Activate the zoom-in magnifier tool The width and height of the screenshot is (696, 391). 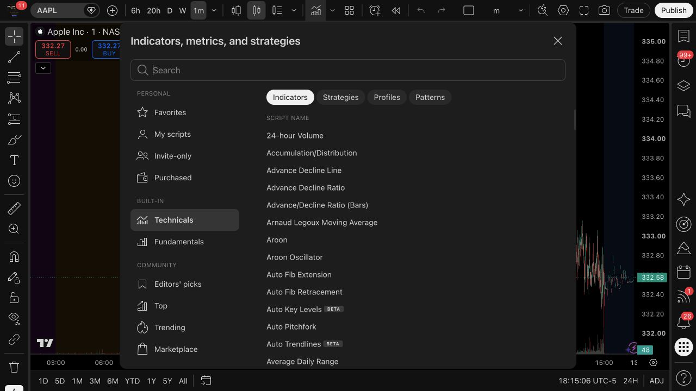point(14,229)
